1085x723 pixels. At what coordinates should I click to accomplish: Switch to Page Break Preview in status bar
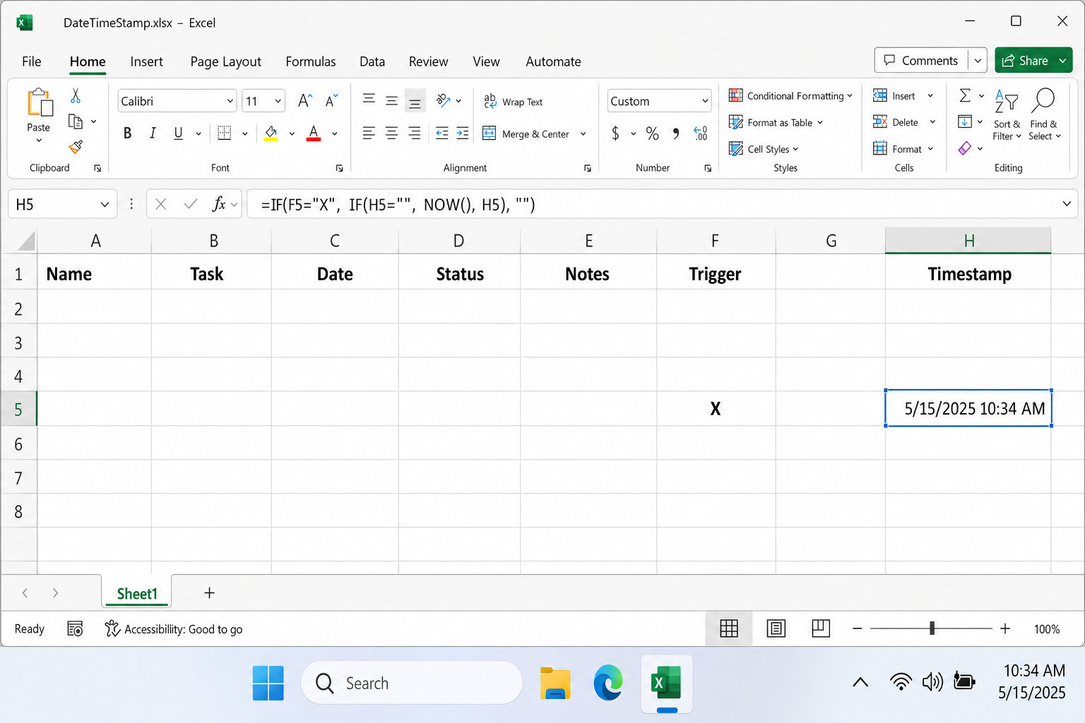click(821, 628)
